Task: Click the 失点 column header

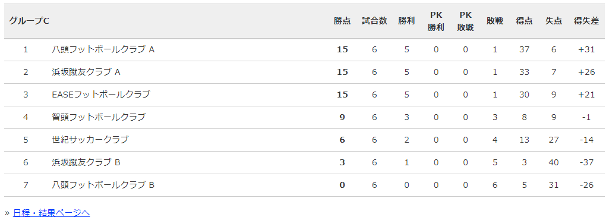Action: pos(554,21)
